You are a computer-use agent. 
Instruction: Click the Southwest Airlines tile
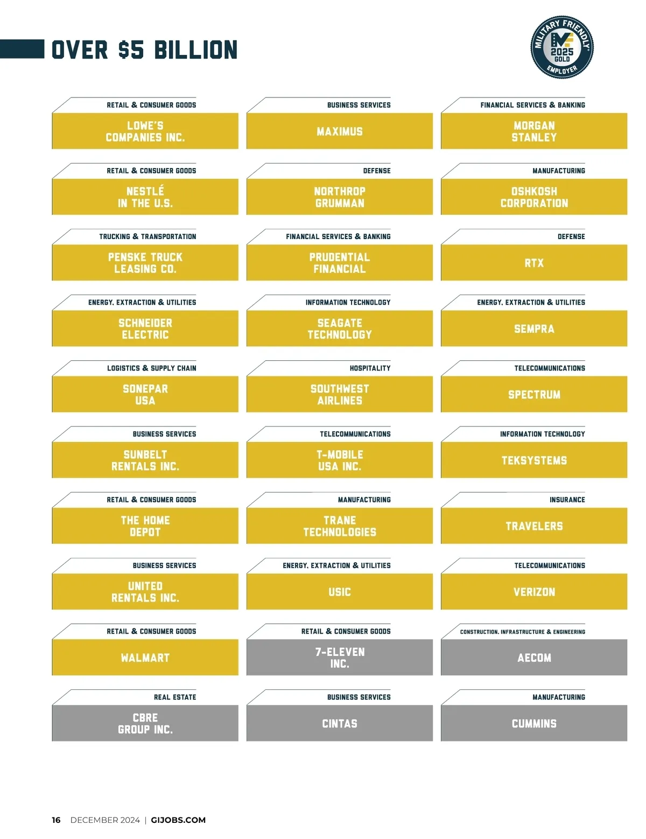coord(340,394)
